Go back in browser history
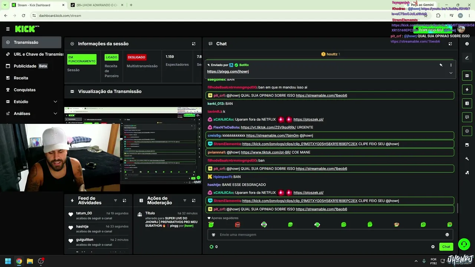 [6, 16]
